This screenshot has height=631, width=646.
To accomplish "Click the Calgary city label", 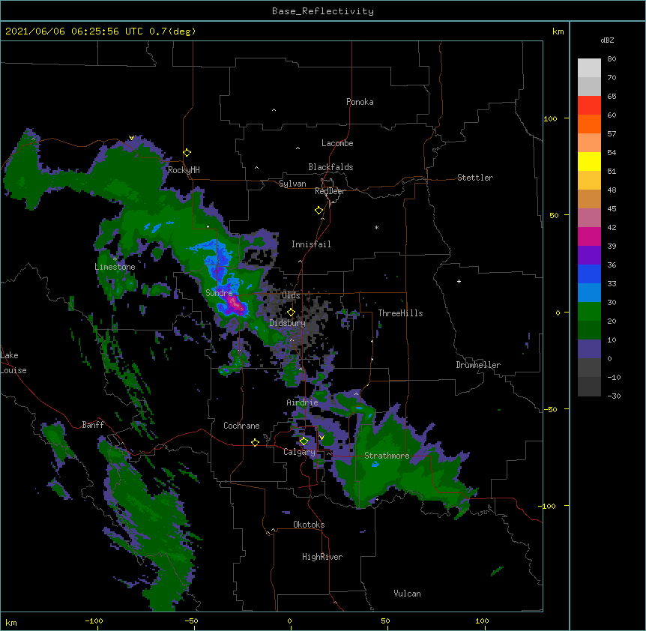I will coord(299,452).
